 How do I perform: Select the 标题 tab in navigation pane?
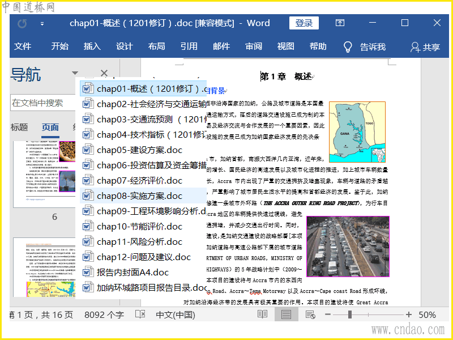19,127
